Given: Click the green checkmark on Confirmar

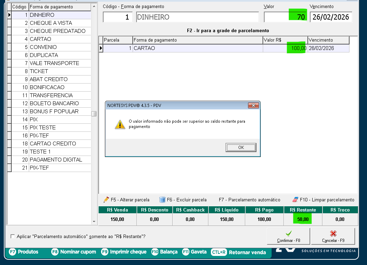Looking at the screenshot, I should [x=288, y=234].
